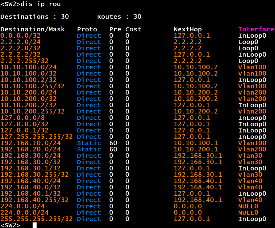This screenshot has width=275, height=228.
Task: Click the destination 192.168.40.0/24
Action: (x=31, y=181)
